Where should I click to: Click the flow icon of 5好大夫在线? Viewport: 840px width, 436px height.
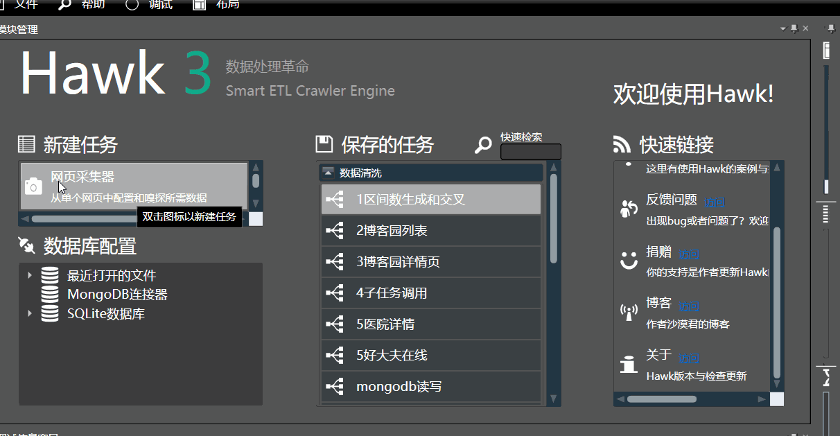(x=335, y=356)
